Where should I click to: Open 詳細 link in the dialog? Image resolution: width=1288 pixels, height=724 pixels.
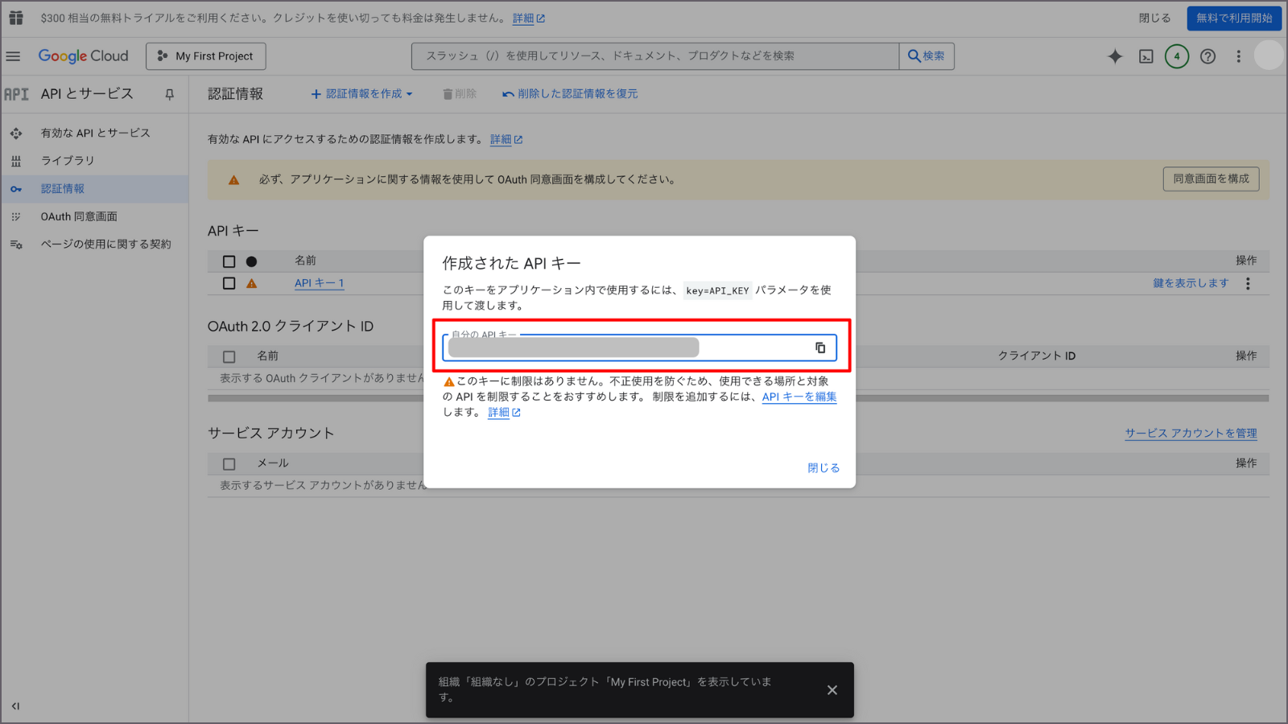(x=504, y=413)
